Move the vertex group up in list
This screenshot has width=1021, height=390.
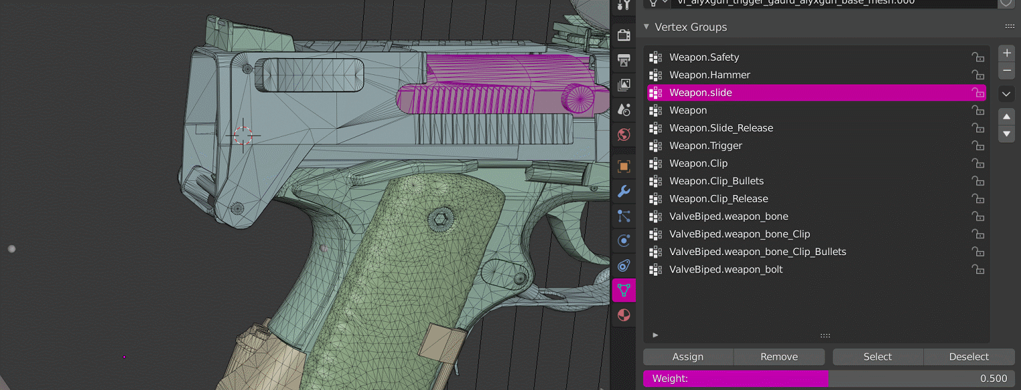[1007, 116]
